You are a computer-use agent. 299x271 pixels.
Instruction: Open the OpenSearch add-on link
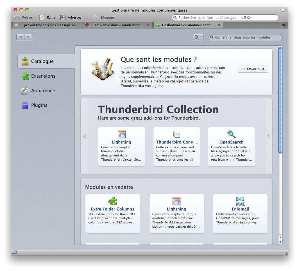(231, 142)
